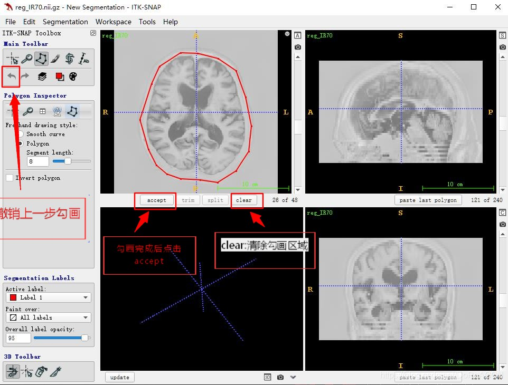Viewport: 508px width, 385px height.
Task: Select the 3D Trackball rotate tool
Action: pyautogui.click(x=12, y=371)
